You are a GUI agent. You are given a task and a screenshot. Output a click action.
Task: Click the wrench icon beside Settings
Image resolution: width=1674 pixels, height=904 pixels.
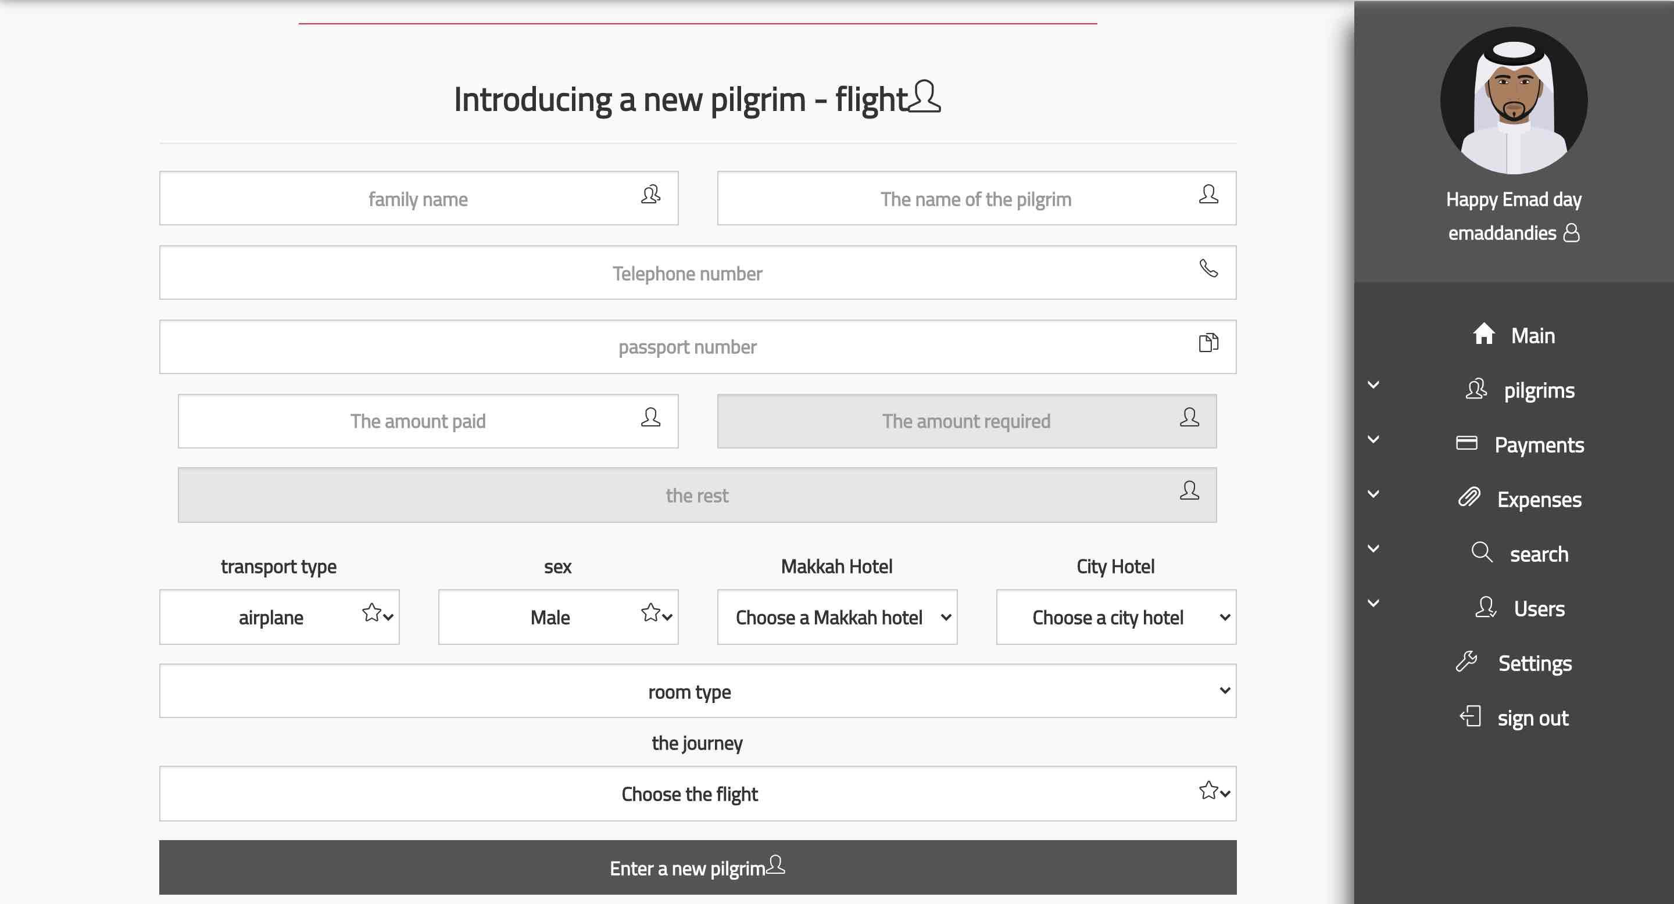(x=1466, y=662)
